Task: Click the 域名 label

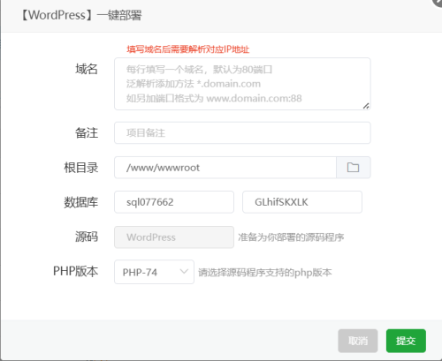Action: point(87,69)
